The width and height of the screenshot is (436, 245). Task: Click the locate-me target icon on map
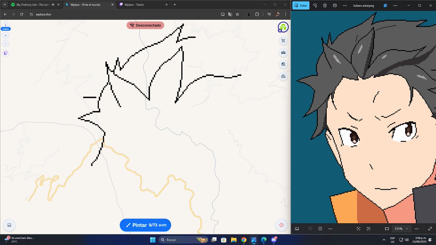point(281,225)
